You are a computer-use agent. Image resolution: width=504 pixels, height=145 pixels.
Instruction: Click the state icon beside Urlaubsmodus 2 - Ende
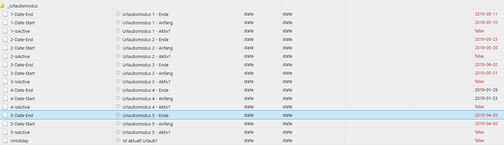tap(118, 39)
